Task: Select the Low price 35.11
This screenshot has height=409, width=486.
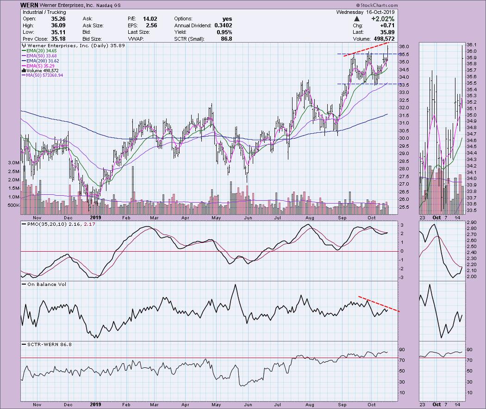Action: [58, 32]
